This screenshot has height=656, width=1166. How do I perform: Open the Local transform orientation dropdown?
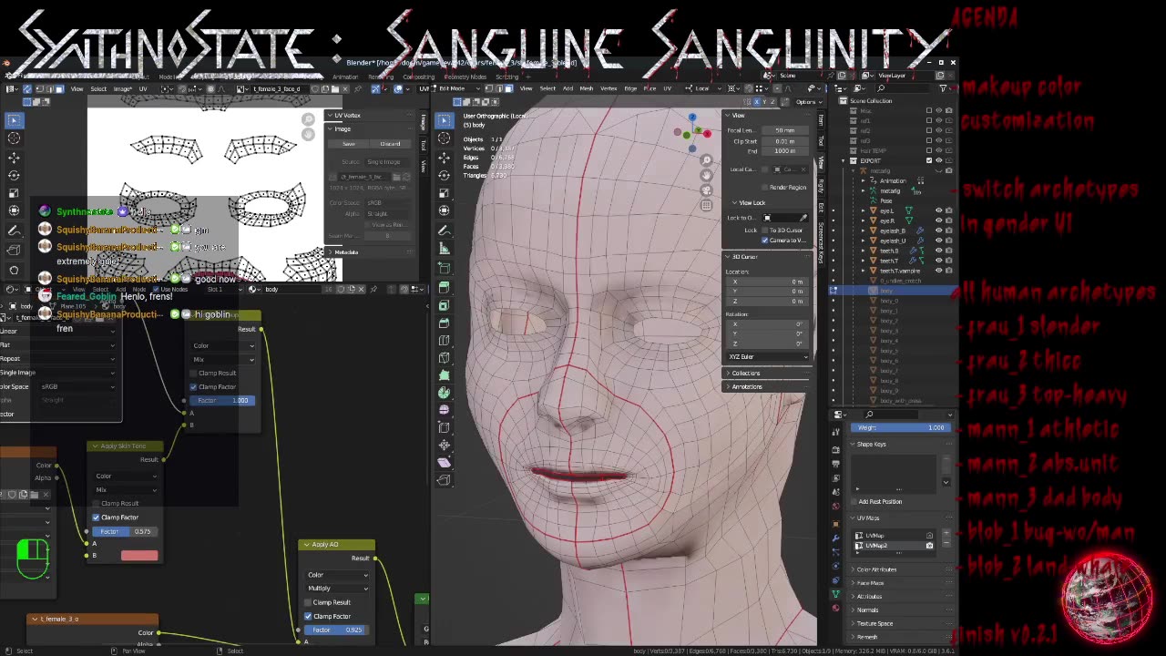[x=701, y=88]
